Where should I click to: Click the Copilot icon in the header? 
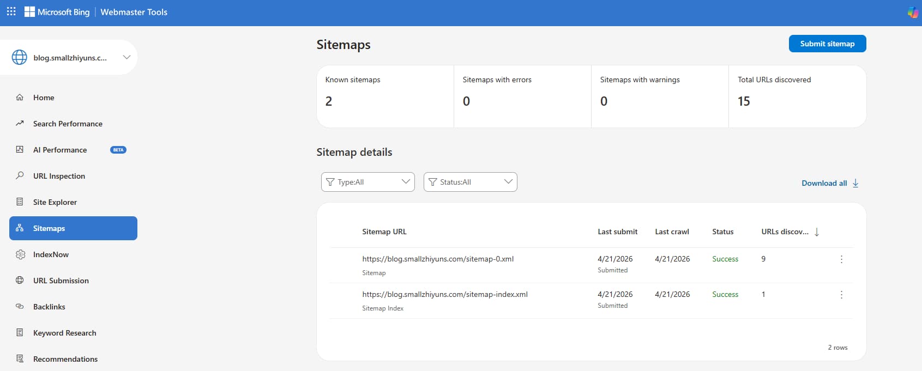[912, 12]
